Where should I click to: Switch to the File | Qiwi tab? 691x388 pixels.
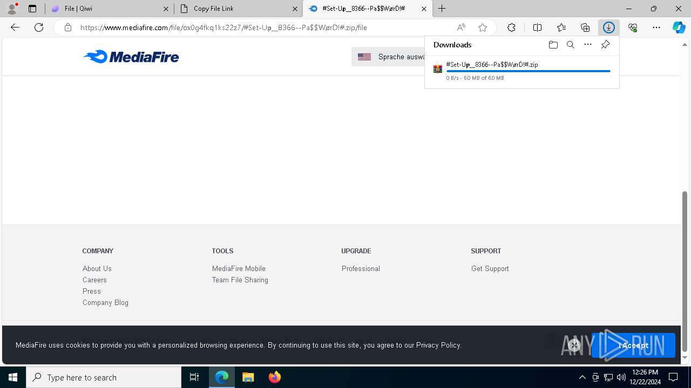click(110, 9)
